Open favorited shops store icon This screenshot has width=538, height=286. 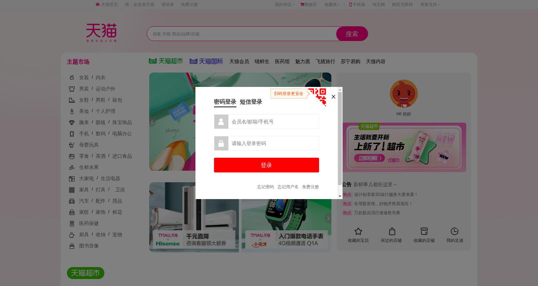424,231
